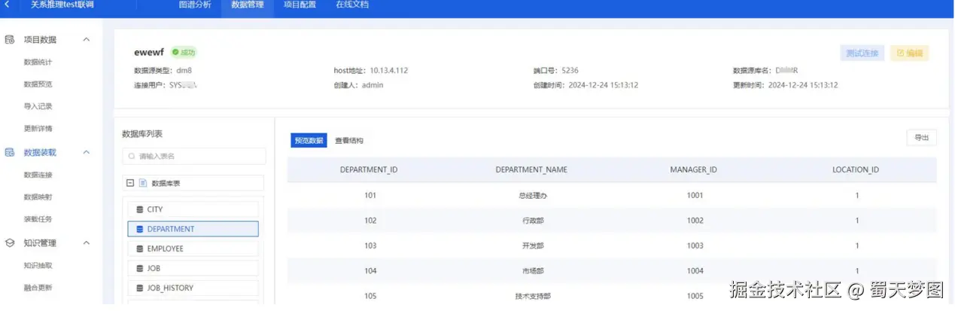
Task: Click the search magnifier icon in table filter
Action: [132, 157]
